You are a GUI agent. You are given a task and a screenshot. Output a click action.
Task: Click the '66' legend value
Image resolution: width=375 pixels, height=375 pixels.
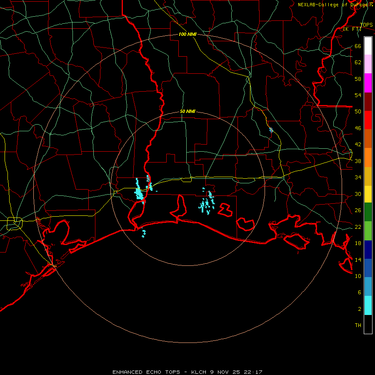click(x=358, y=46)
